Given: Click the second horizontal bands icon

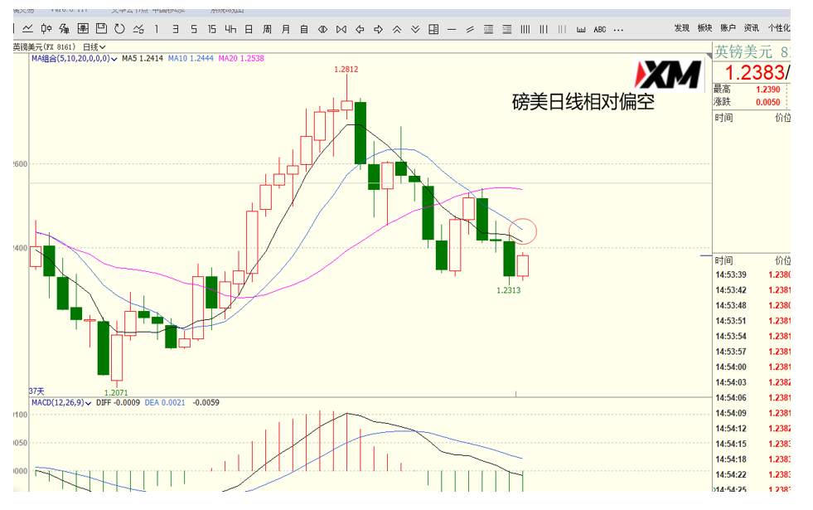Looking at the screenshot, I should coord(507,30).
